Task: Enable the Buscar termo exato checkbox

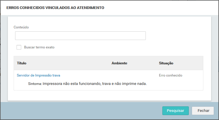Action: click(x=19, y=47)
